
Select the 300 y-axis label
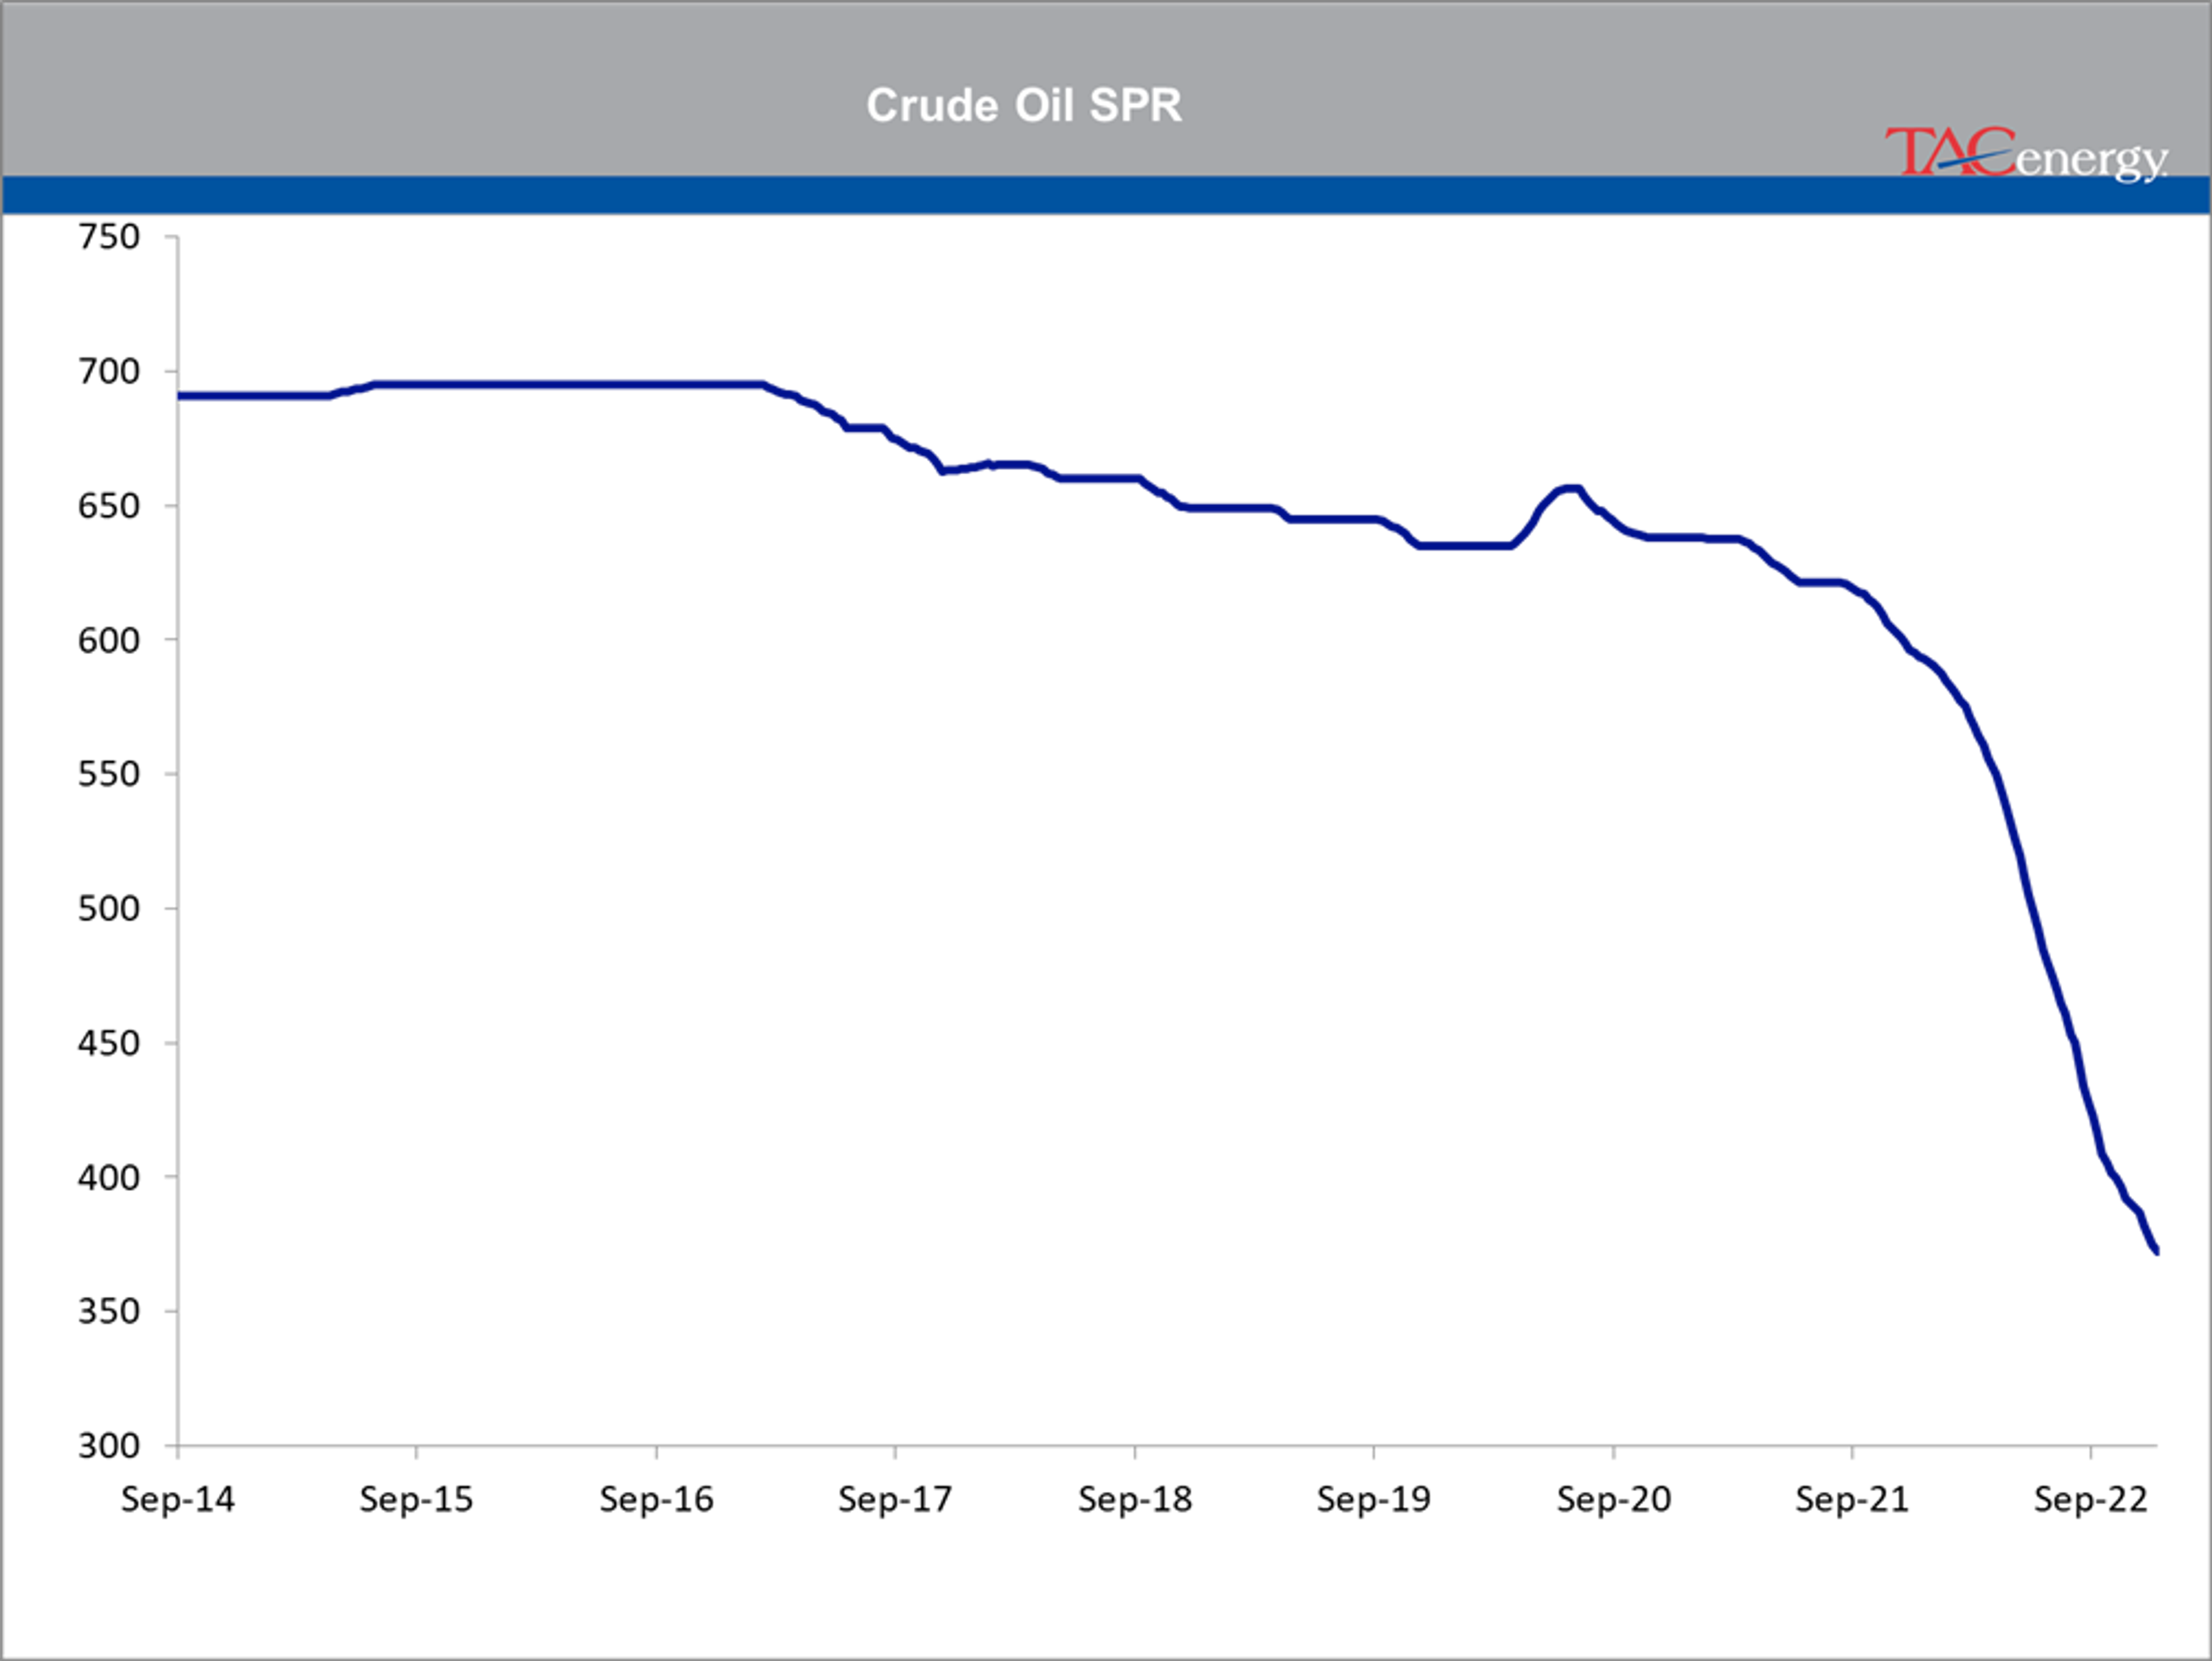point(109,1446)
